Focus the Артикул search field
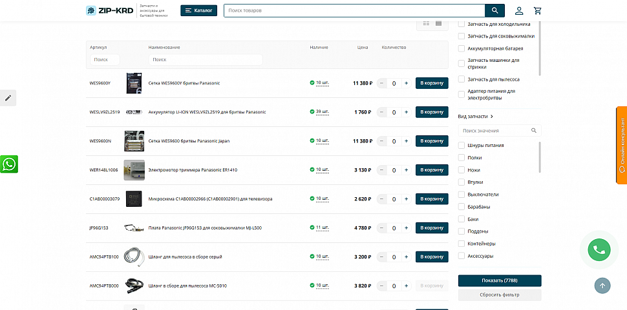 [105, 60]
